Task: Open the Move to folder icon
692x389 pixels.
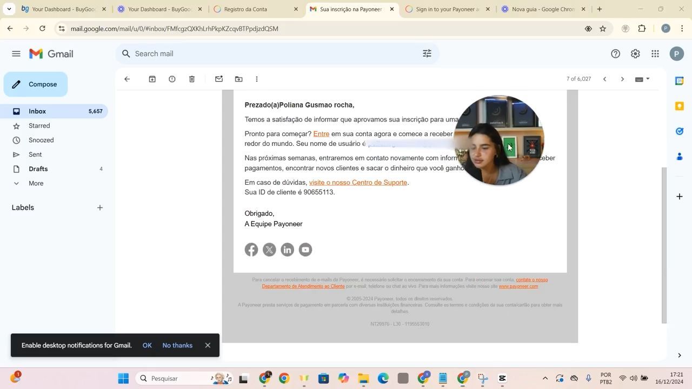Action: click(238, 79)
